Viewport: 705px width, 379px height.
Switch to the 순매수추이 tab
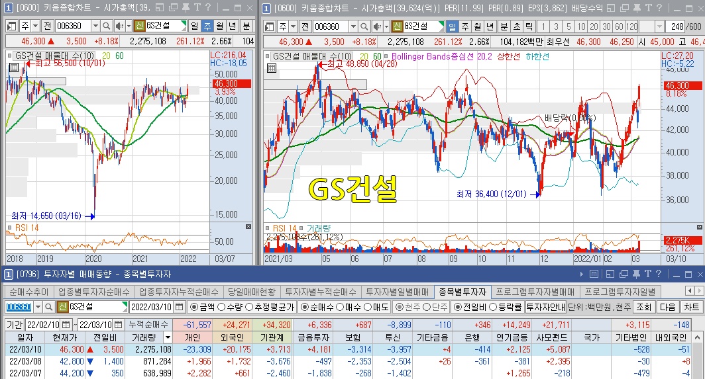point(28,292)
